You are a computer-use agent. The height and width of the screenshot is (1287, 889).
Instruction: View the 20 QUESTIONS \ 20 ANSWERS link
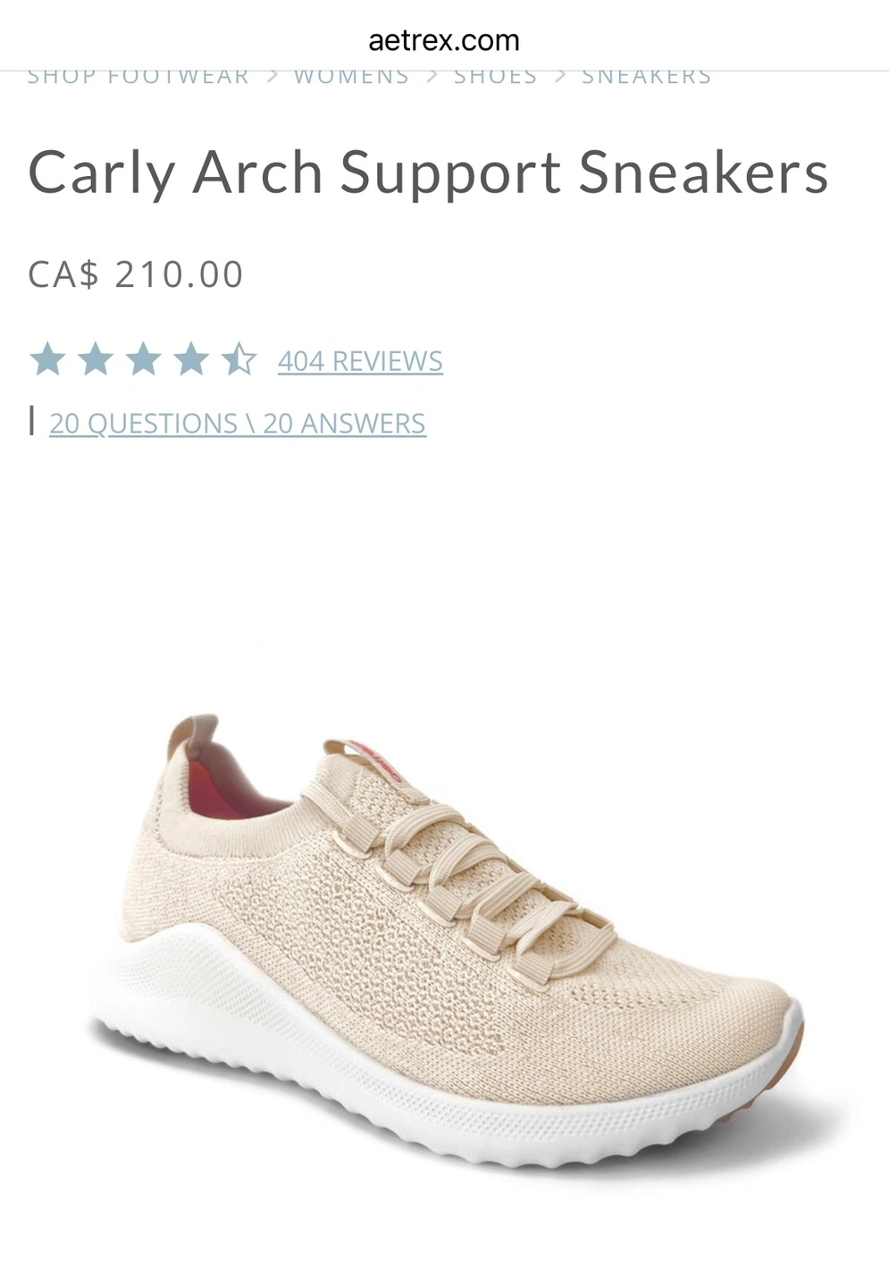coord(238,423)
